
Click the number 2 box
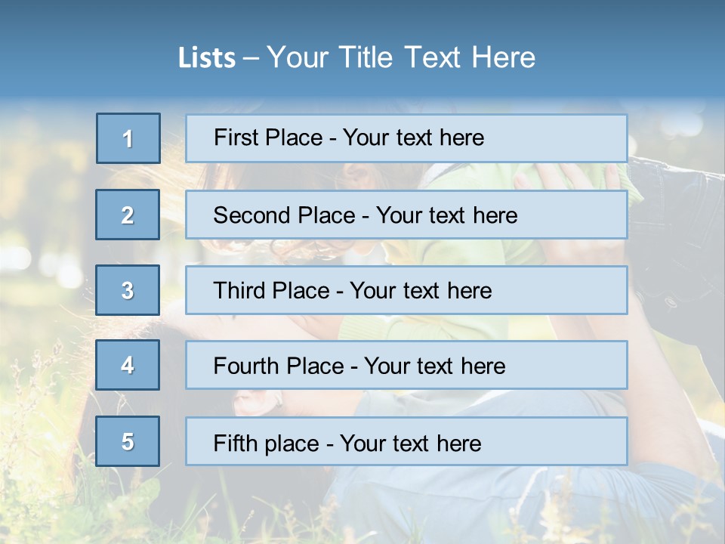128,215
